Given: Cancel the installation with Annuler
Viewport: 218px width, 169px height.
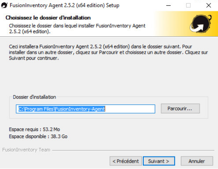Looking at the screenshot, I should 197,161.
